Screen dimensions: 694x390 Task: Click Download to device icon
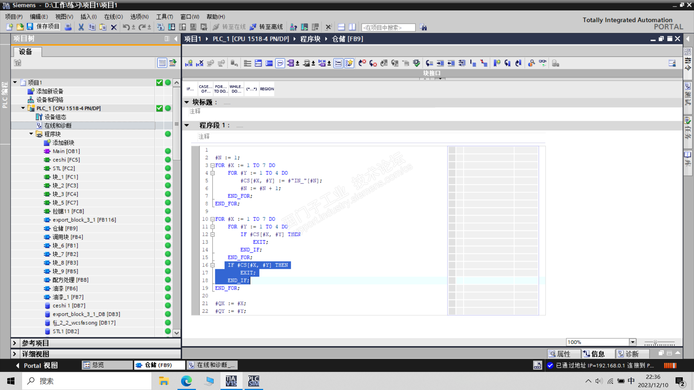pyautogui.click(x=172, y=27)
